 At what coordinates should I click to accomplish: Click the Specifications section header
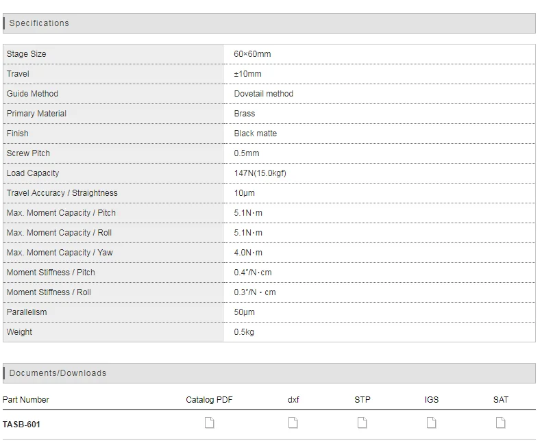[39, 23]
